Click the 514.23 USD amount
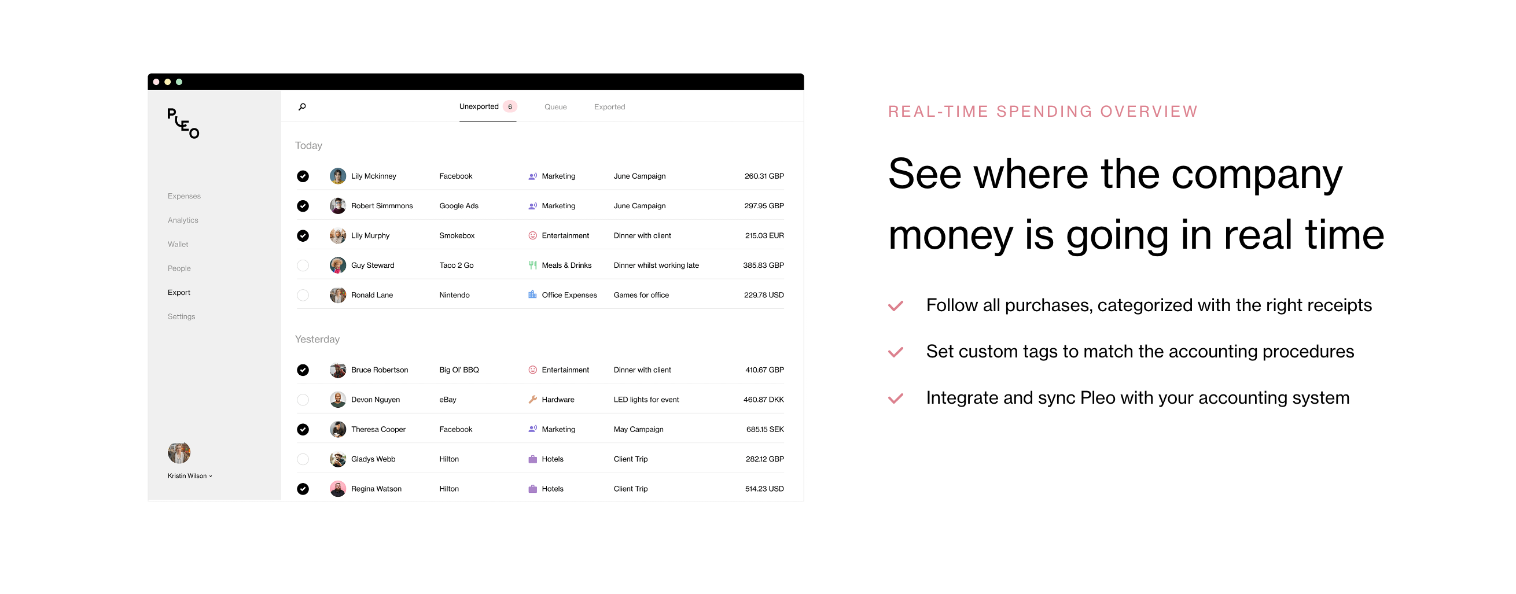 [x=764, y=489]
